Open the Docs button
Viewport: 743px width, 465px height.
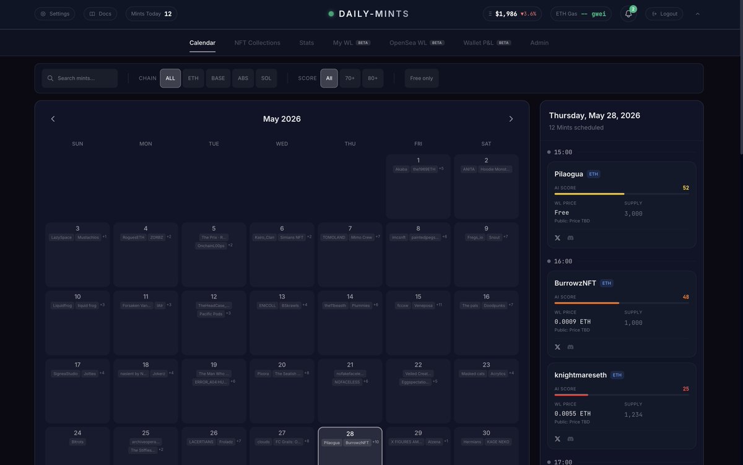(x=100, y=14)
